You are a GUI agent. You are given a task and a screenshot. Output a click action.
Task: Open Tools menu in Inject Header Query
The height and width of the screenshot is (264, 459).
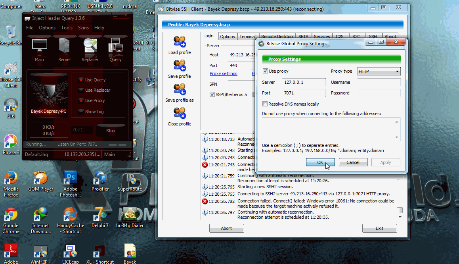(x=67, y=27)
